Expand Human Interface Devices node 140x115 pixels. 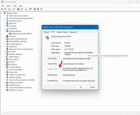coord(5,39)
